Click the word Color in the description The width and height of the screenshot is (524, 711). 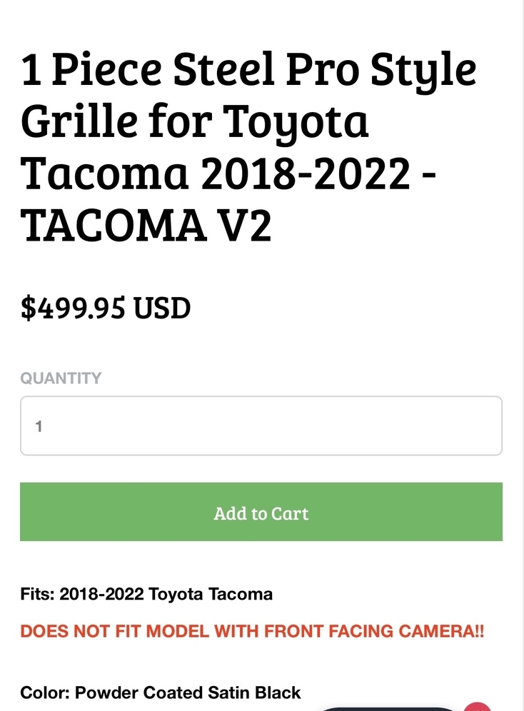[x=45, y=693]
